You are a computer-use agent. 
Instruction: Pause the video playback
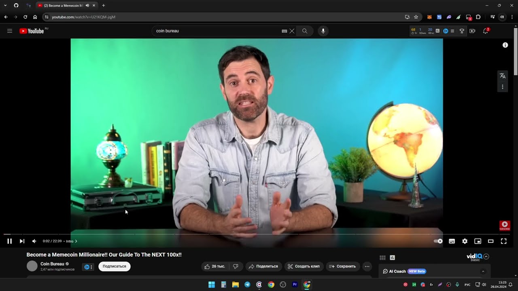point(9,241)
